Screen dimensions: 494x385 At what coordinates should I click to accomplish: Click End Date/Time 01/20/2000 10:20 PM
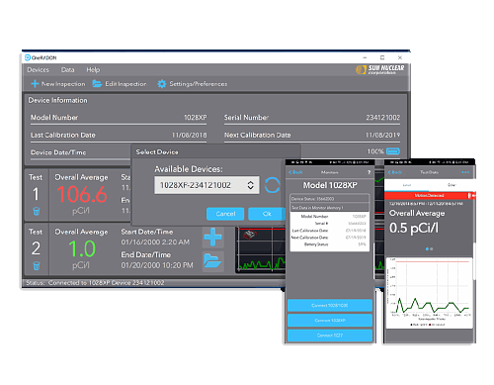(x=157, y=265)
